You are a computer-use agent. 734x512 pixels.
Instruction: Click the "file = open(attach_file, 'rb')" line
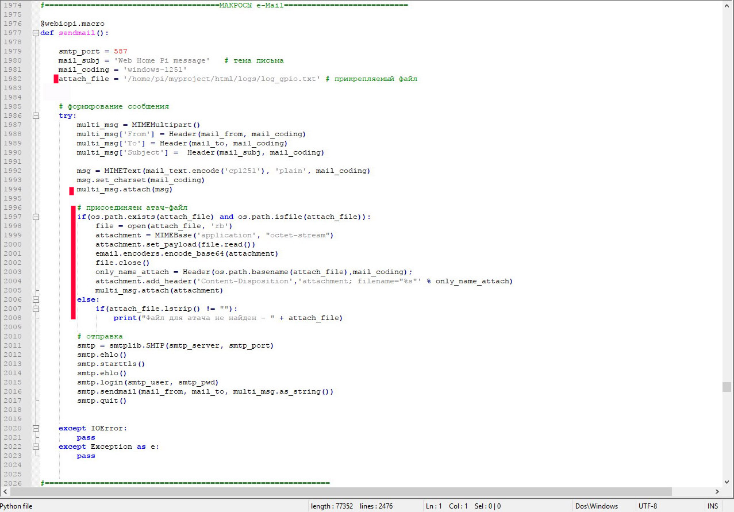[x=164, y=226]
